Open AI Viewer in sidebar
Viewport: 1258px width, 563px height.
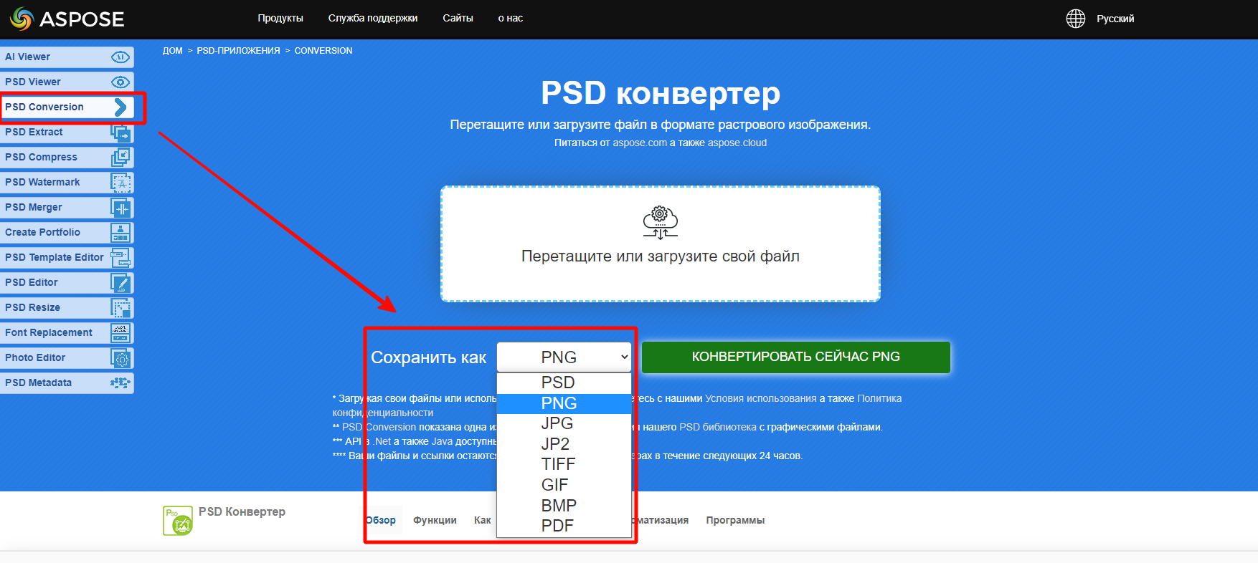67,57
